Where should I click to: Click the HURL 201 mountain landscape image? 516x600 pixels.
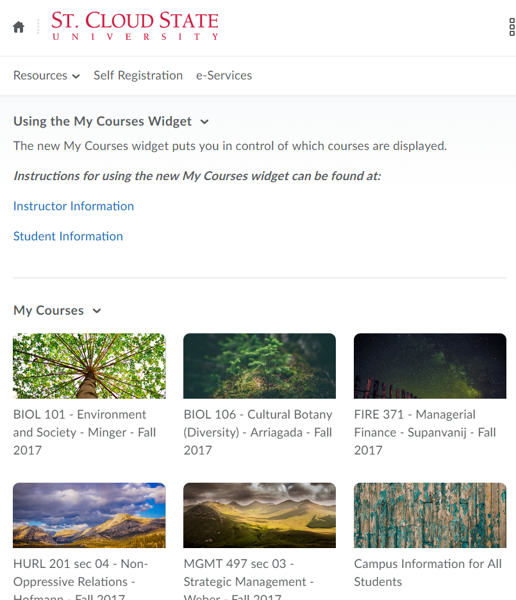[88, 515]
